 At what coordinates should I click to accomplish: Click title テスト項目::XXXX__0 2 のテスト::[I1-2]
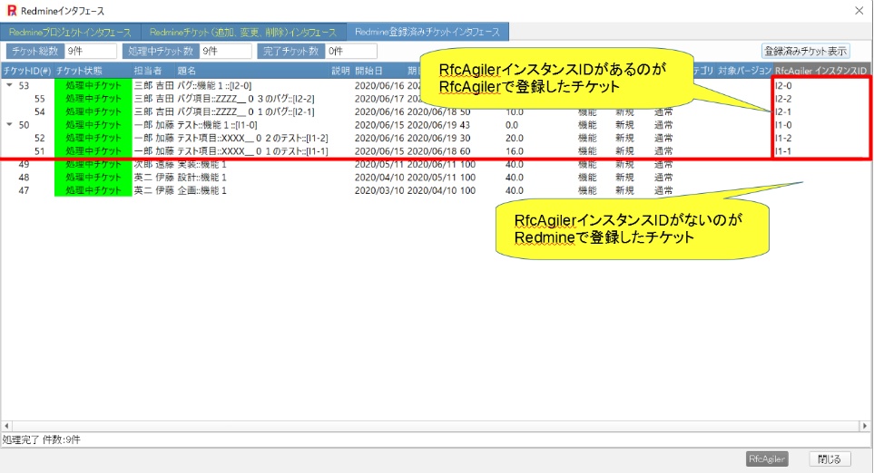pyautogui.click(x=252, y=138)
